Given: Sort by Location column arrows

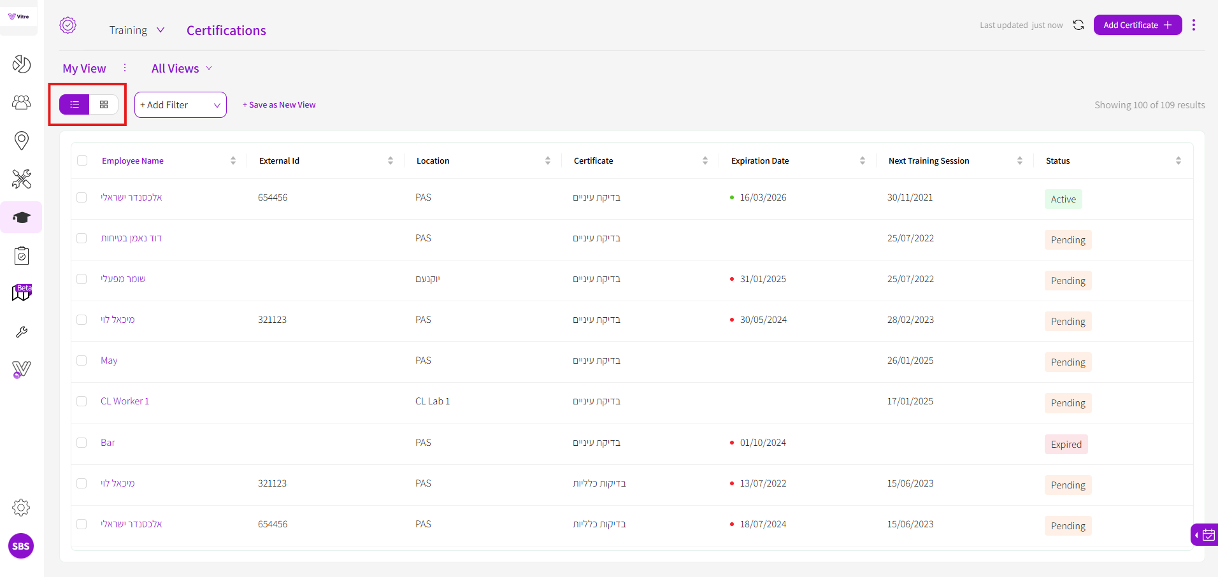Looking at the screenshot, I should point(548,160).
